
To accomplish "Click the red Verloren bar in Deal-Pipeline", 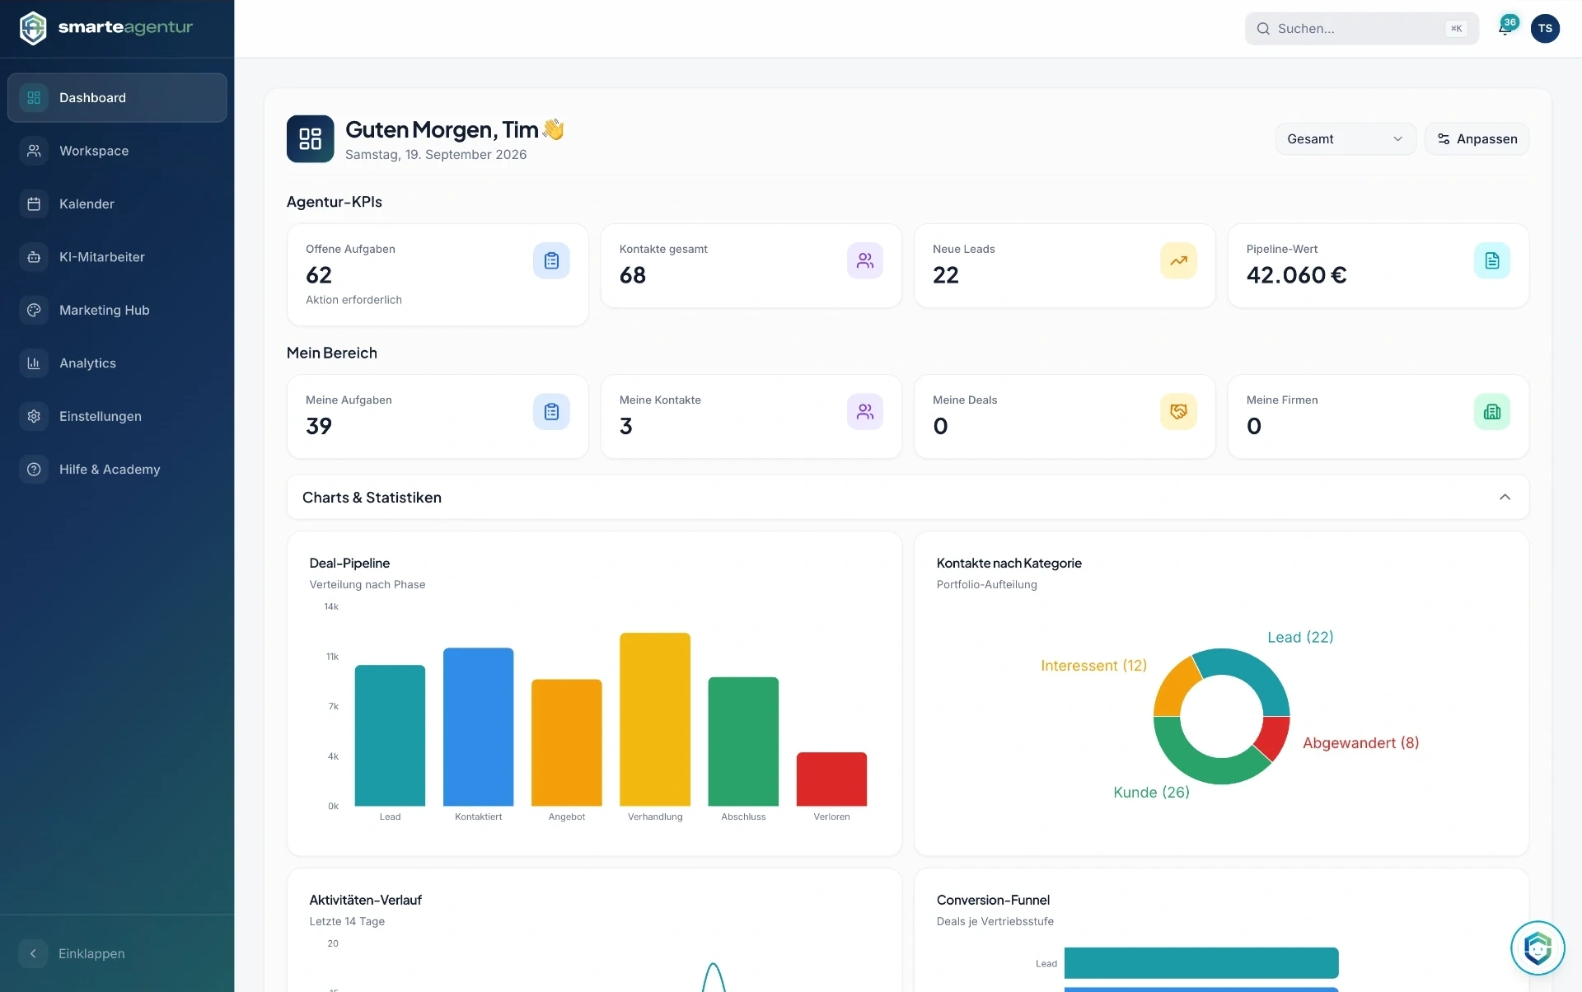I will pyautogui.click(x=831, y=779).
